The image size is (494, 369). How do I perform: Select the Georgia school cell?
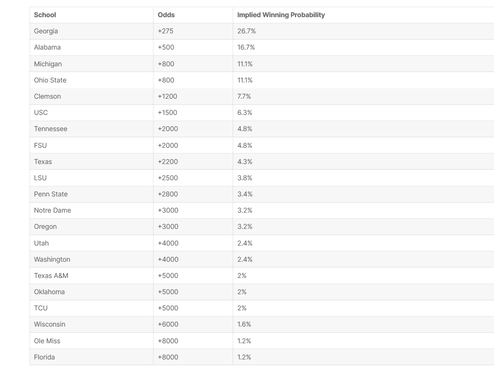[46, 31]
